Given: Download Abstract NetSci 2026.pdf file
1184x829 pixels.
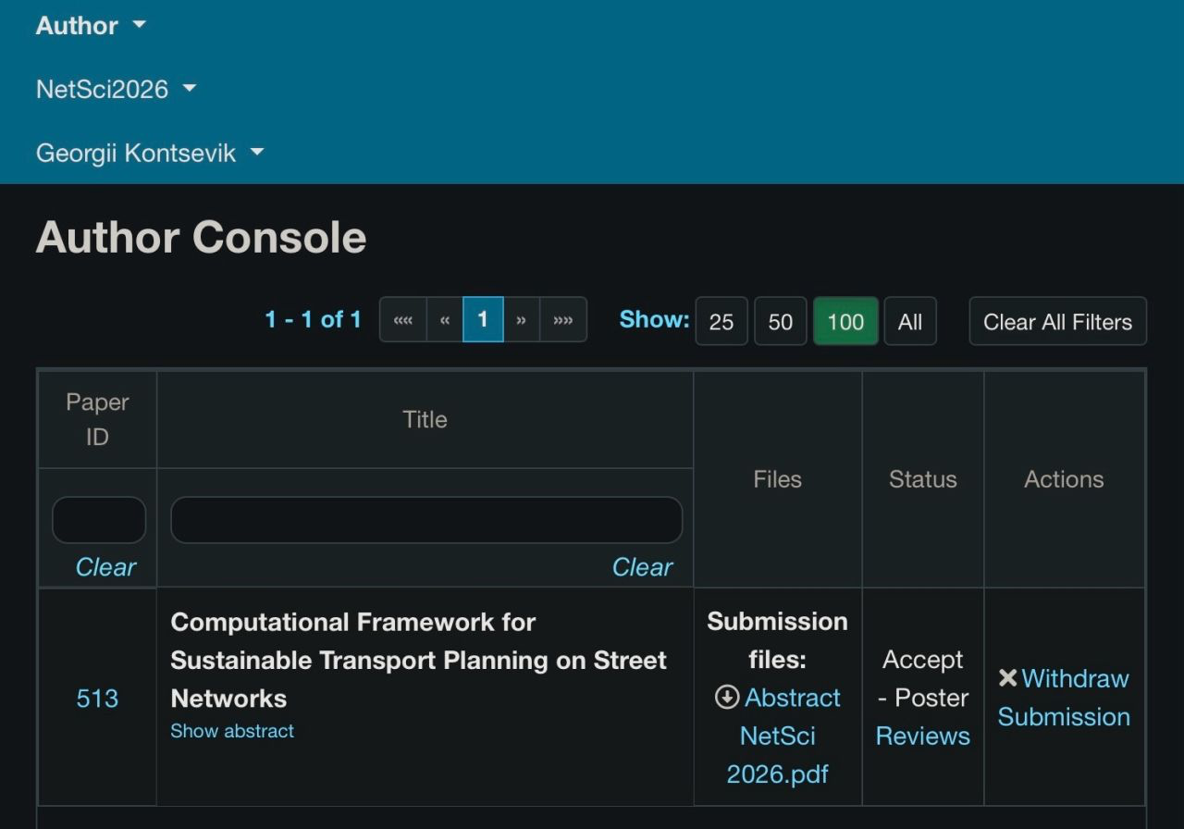Looking at the screenshot, I should click(x=783, y=736).
